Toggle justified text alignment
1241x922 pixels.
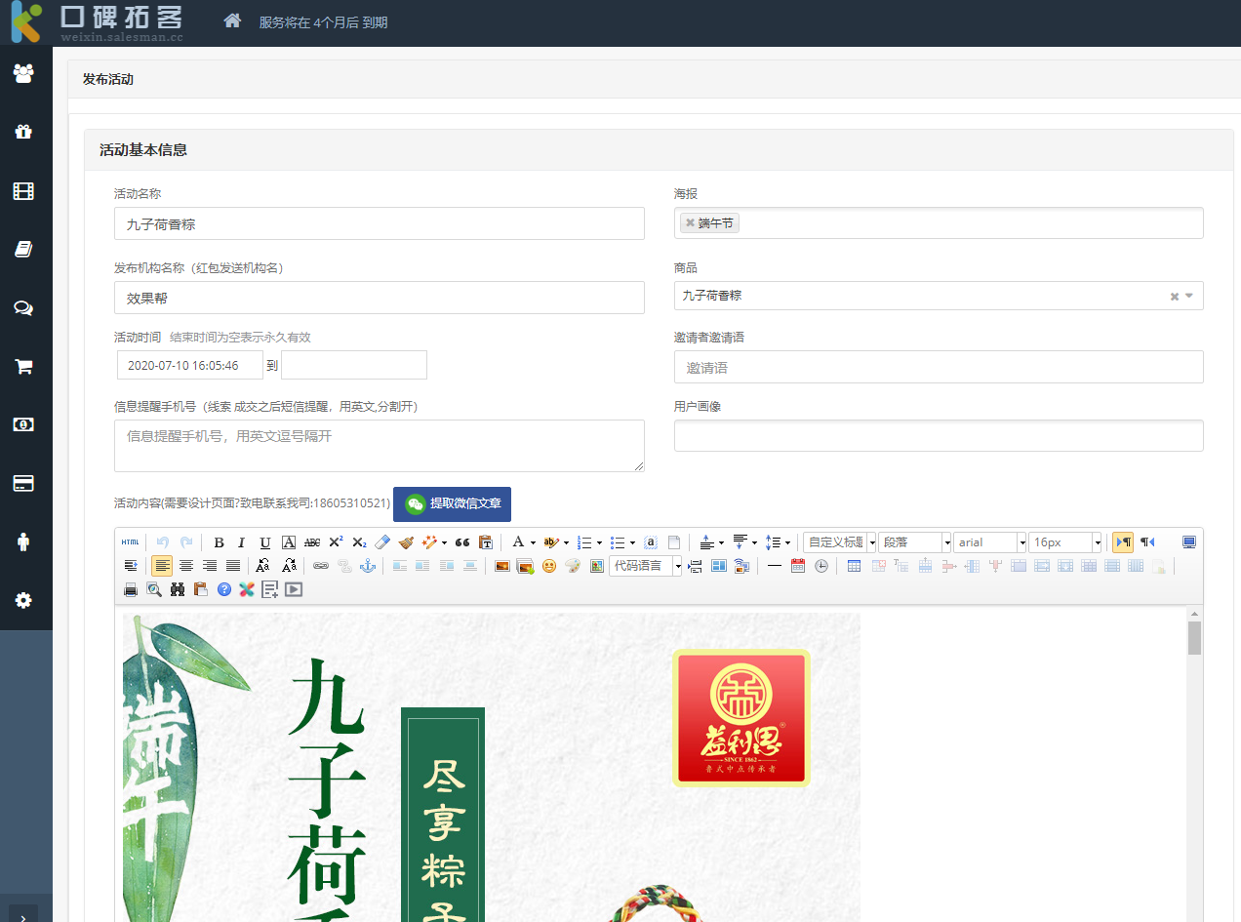pyautogui.click(x=232, y=566)
